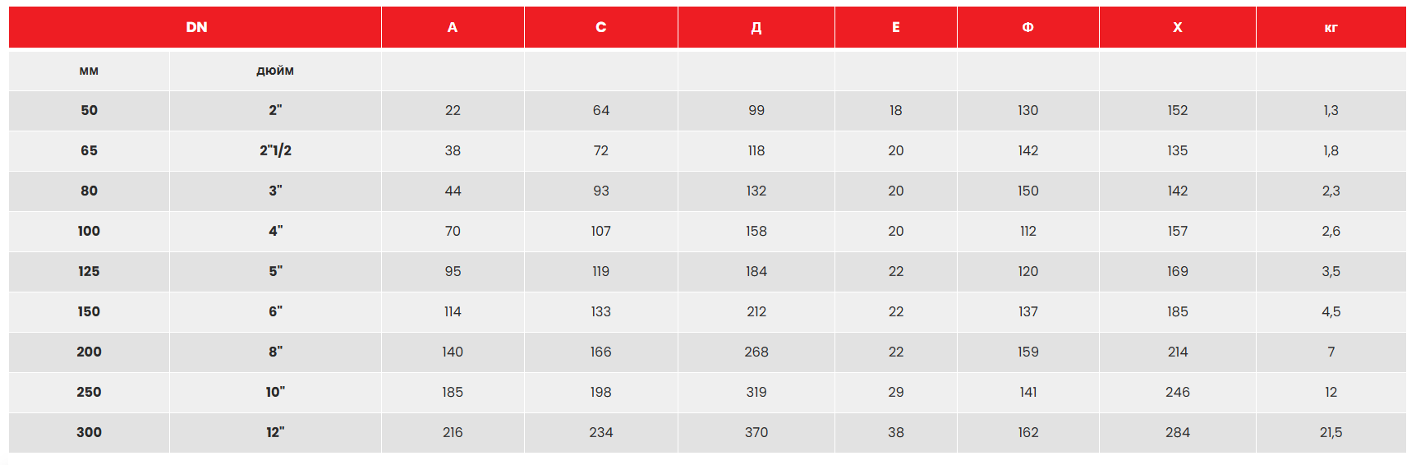The height and width of the screenshot is (465, 1416).
Task: Select value 246 in X column
Action: (1177, 392)
